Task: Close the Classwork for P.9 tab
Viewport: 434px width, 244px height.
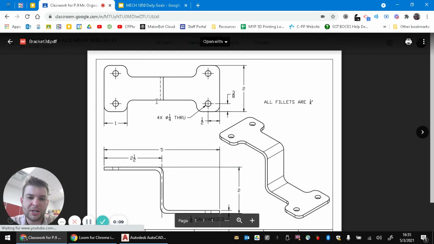Action: pos(110,5)
